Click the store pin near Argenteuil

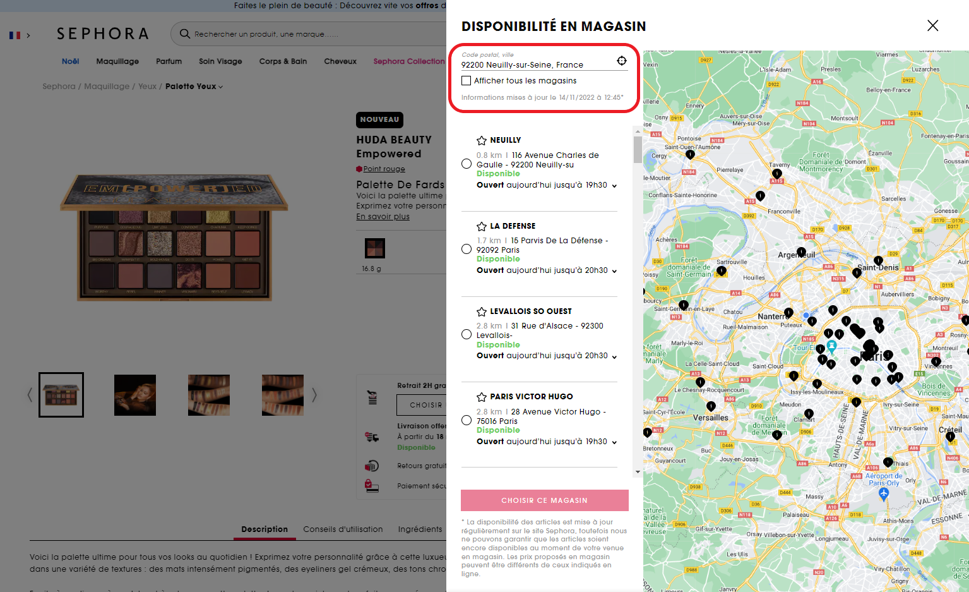click(801, 252)
